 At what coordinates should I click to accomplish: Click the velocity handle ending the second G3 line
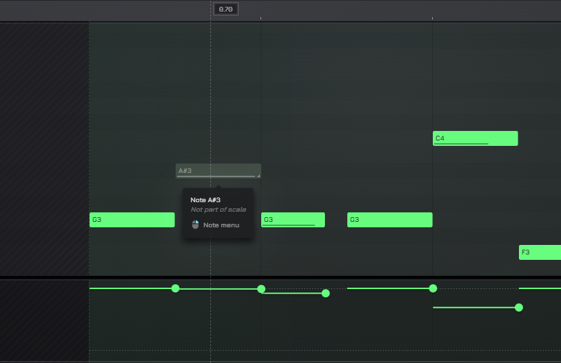click(326, 293)
